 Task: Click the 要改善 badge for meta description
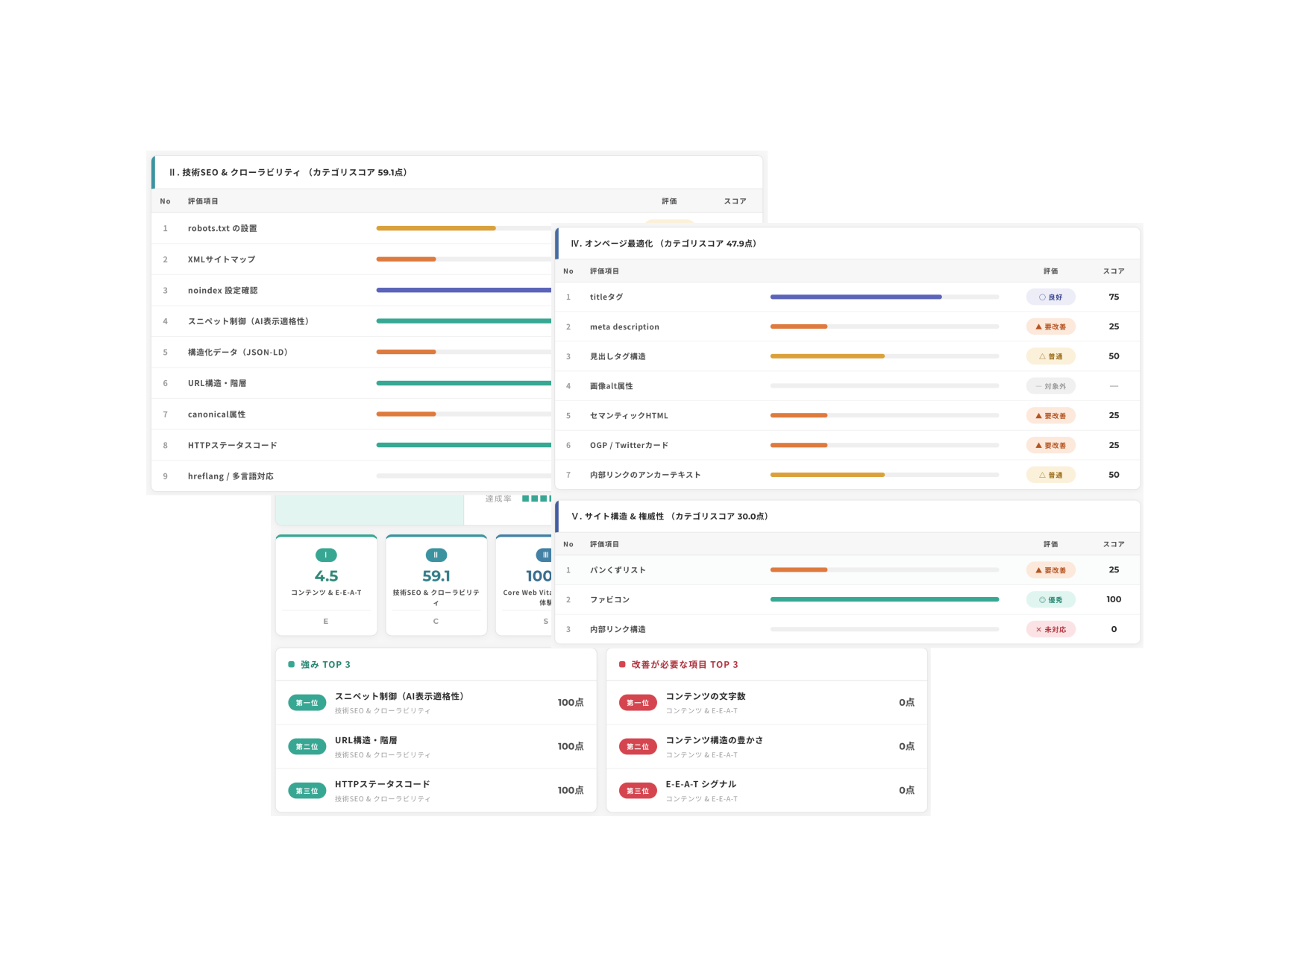(x=1050, y=326)
